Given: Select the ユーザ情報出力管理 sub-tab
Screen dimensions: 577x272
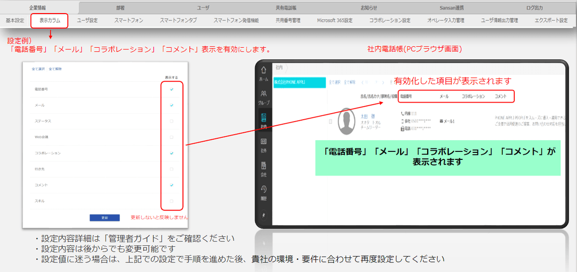Looking at the screenshot, I should [x=500, y=21].
